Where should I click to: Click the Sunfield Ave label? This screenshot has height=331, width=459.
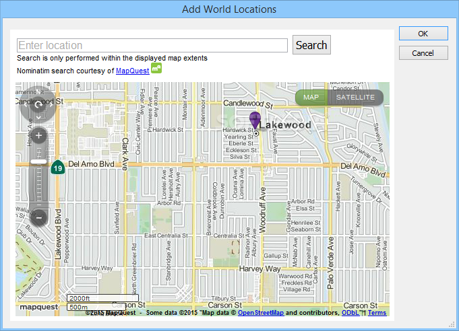point(117,218)
